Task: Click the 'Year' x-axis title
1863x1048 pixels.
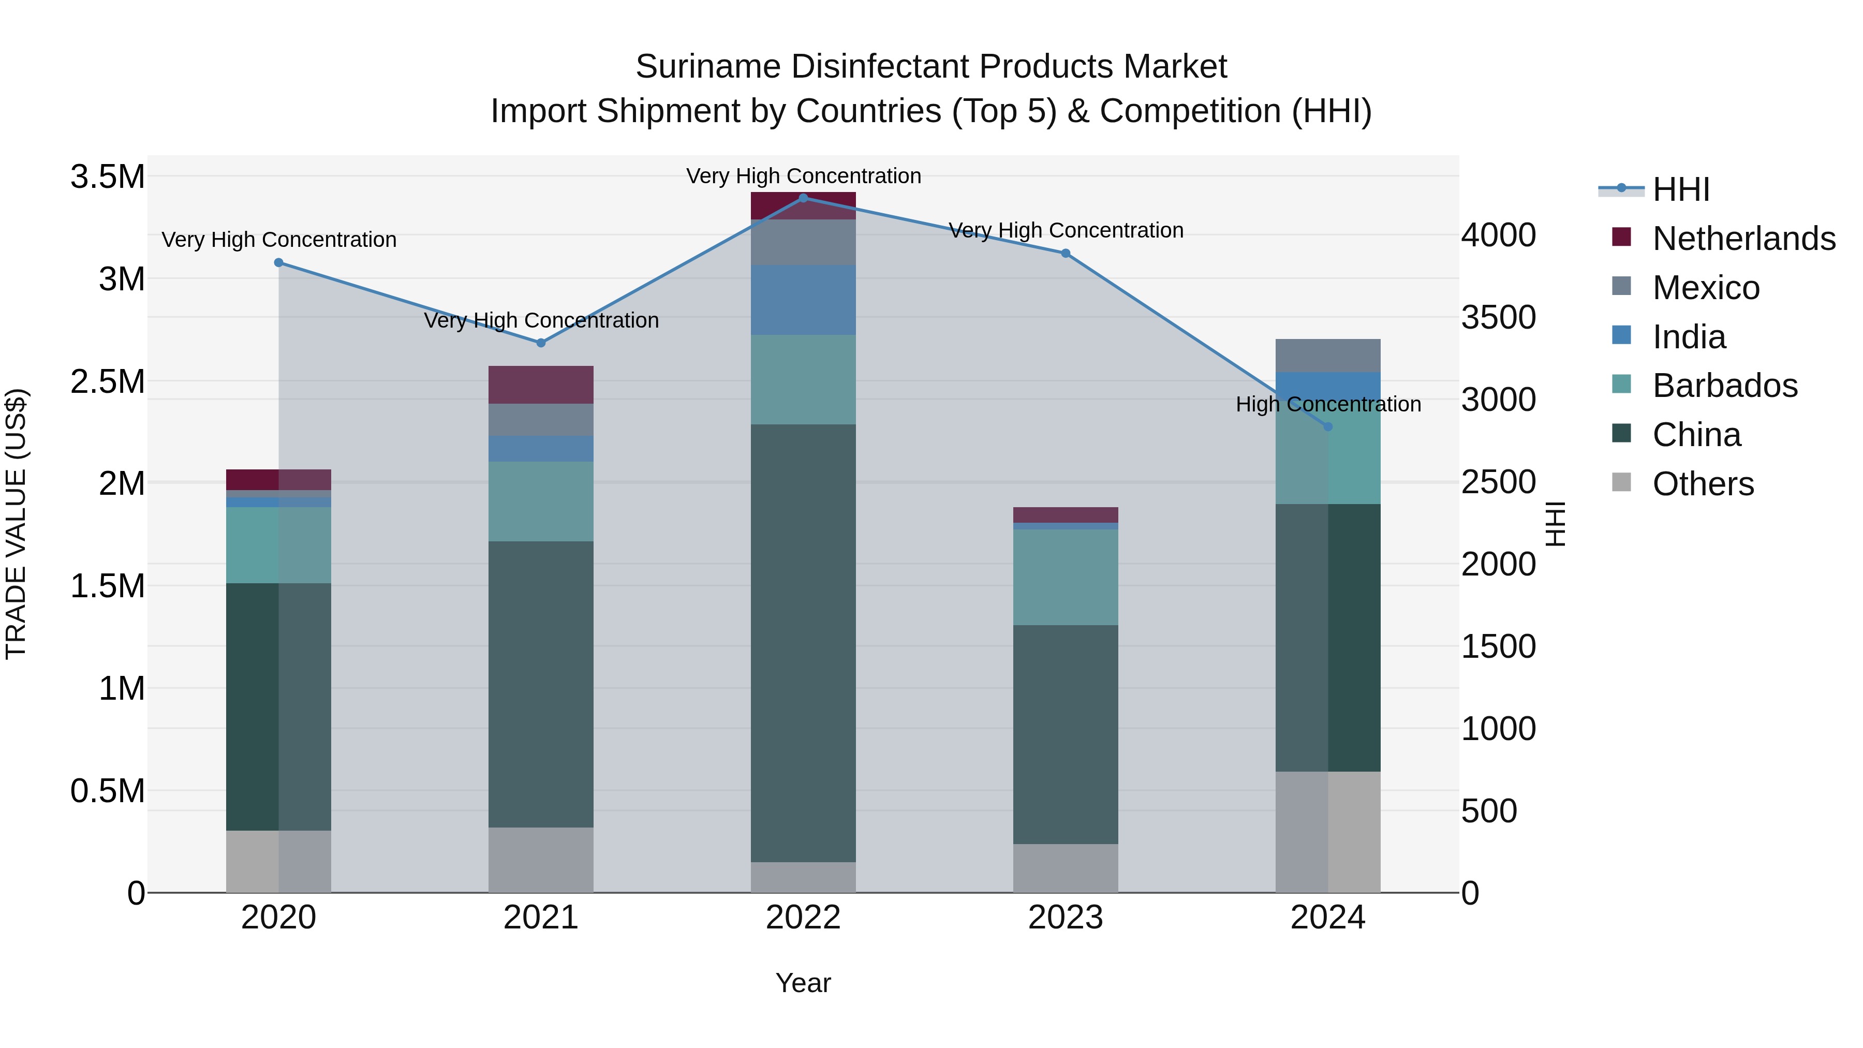Action: click(803, 984)
